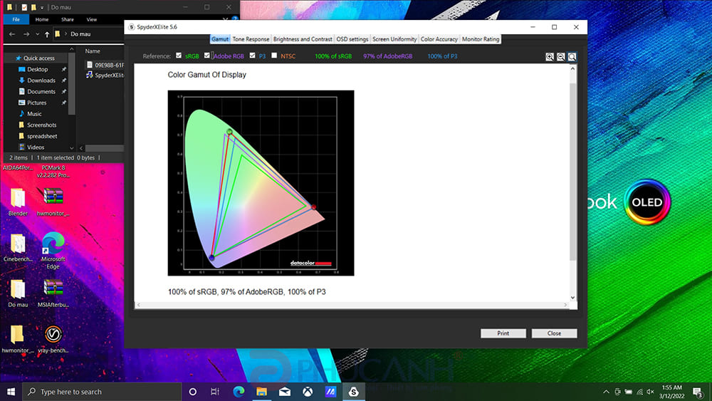This screenshot has width=712, height=401.
Task: Click the zoom in magnifier icon
Action: (550, 57)
